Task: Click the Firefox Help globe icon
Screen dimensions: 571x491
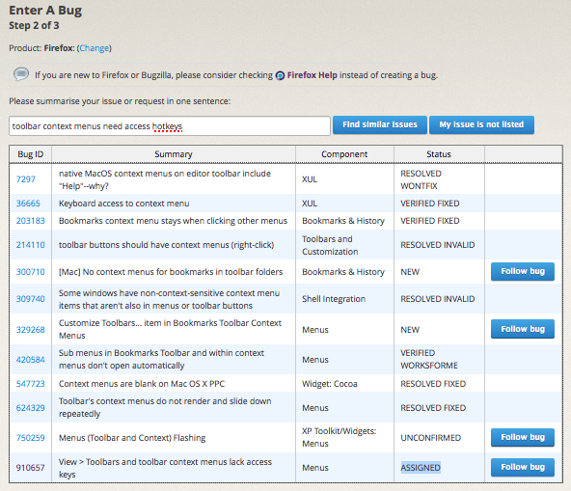Action: tap(280, 75)
